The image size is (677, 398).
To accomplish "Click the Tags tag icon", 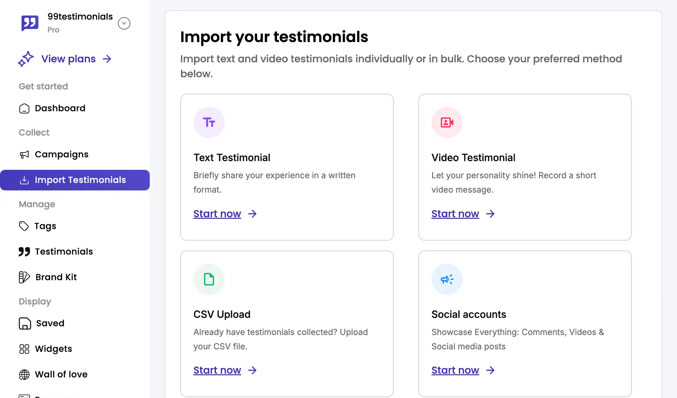I will (24, 226).
